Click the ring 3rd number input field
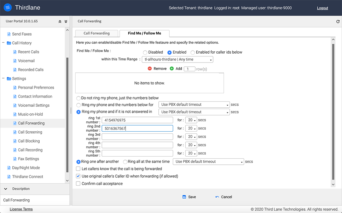The width and height of the screenshot is (342, 213). [x=137, y=136]
